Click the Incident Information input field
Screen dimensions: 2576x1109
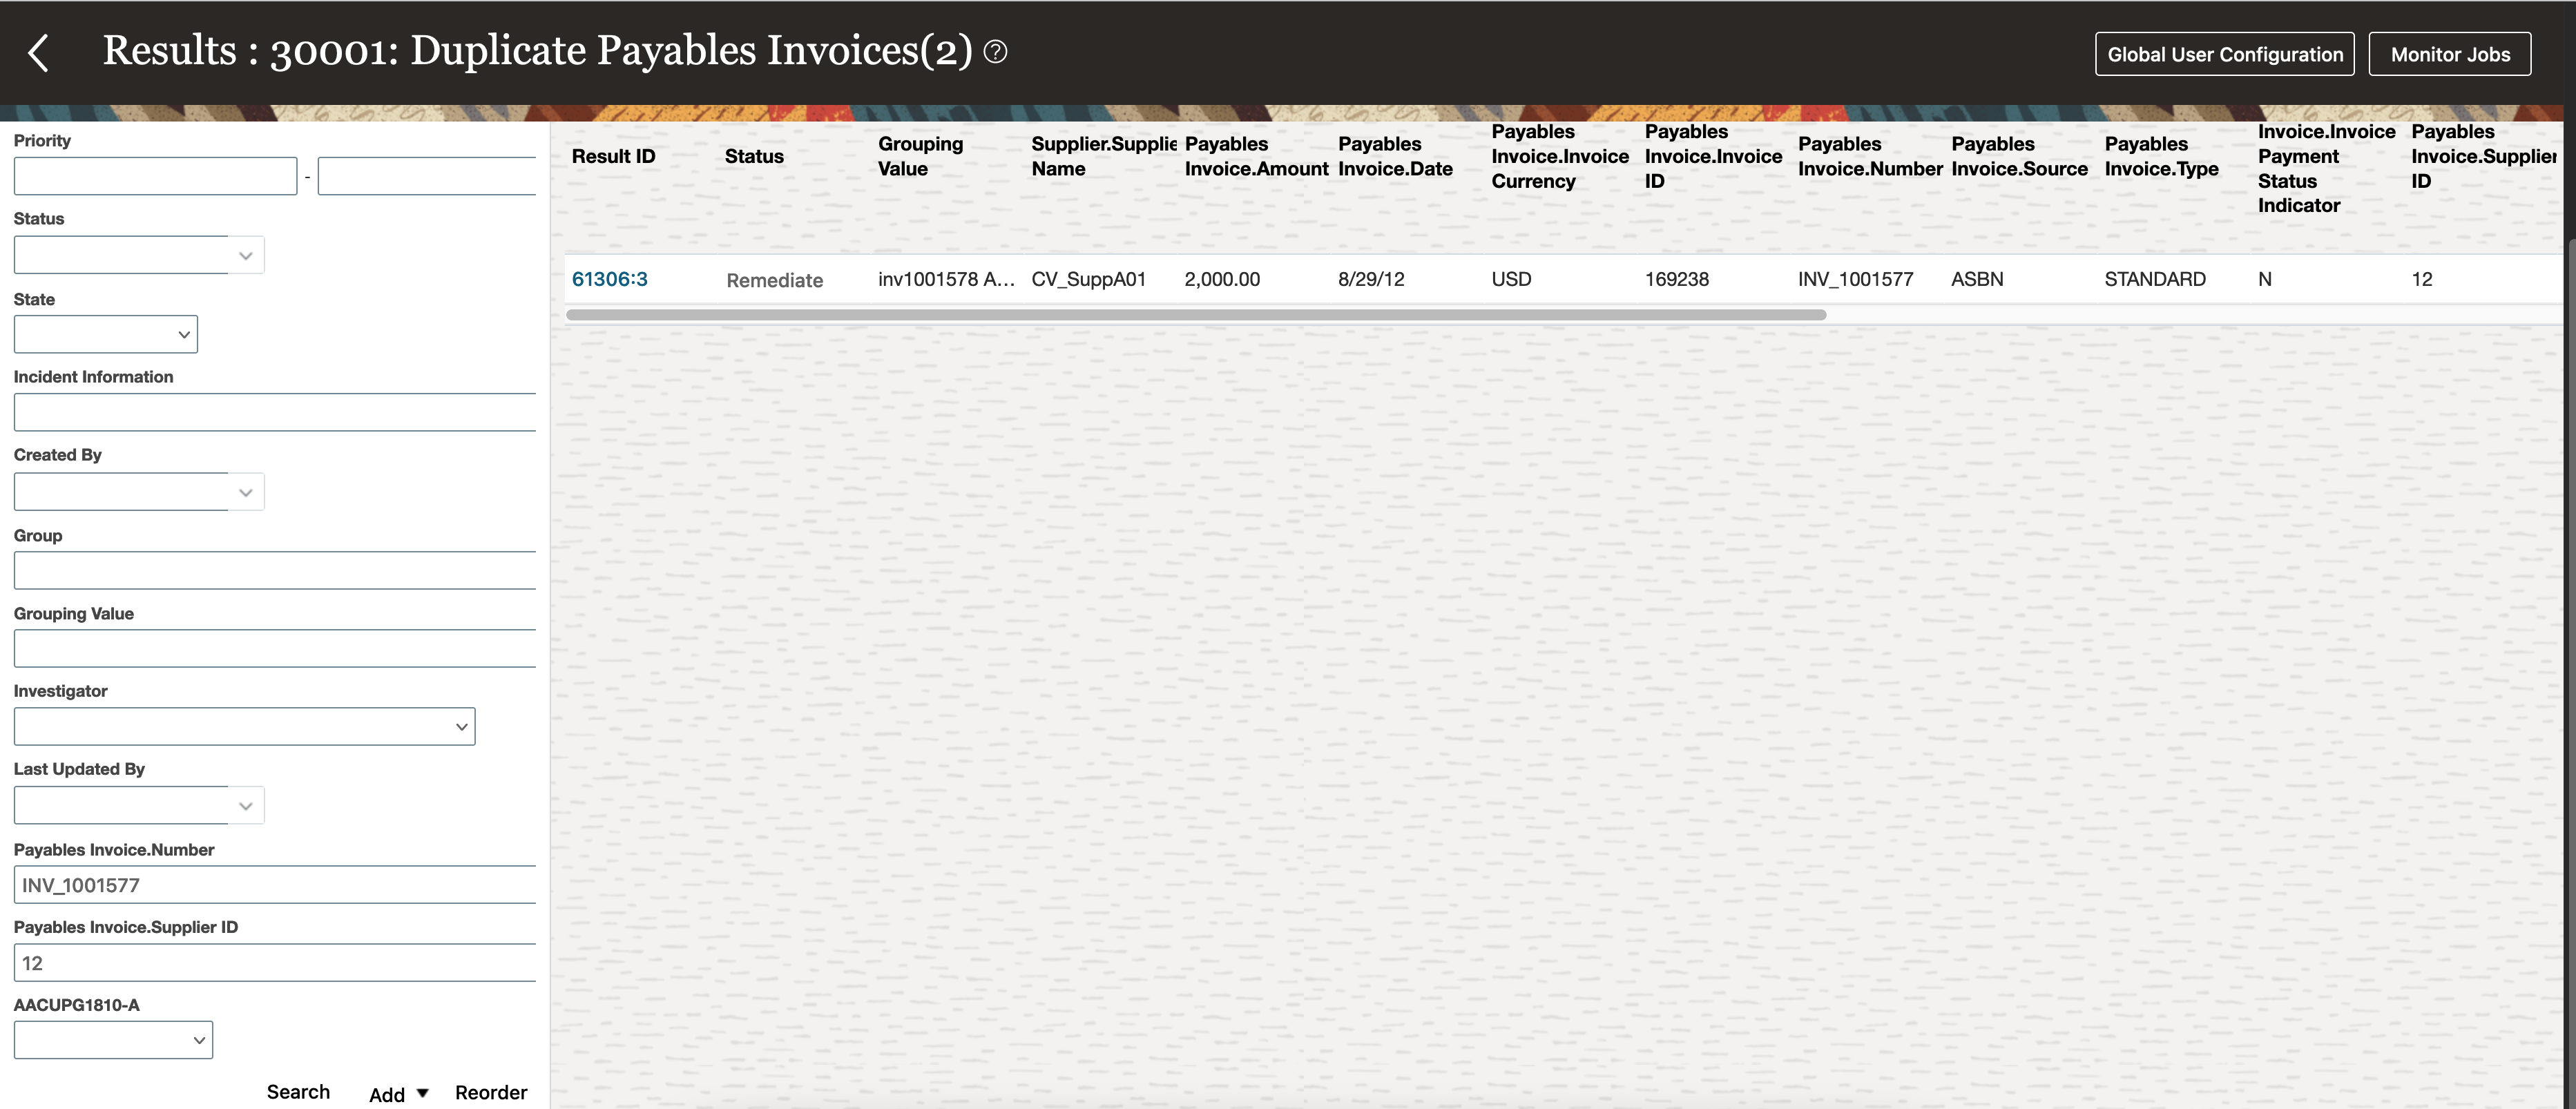point(276,412)
